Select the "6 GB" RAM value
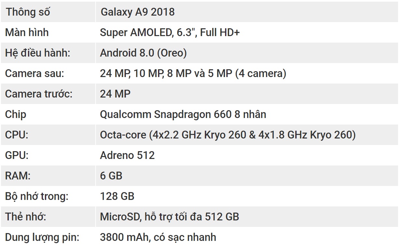This screenshot has height=249, width=400. 111,176
